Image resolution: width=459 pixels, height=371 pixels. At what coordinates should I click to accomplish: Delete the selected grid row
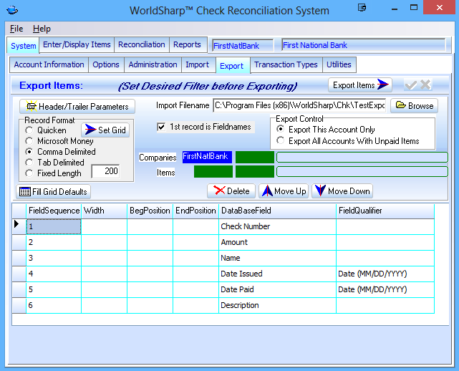231,191
